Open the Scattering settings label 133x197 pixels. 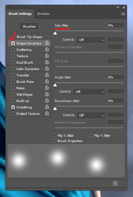[x=24, y=50]
